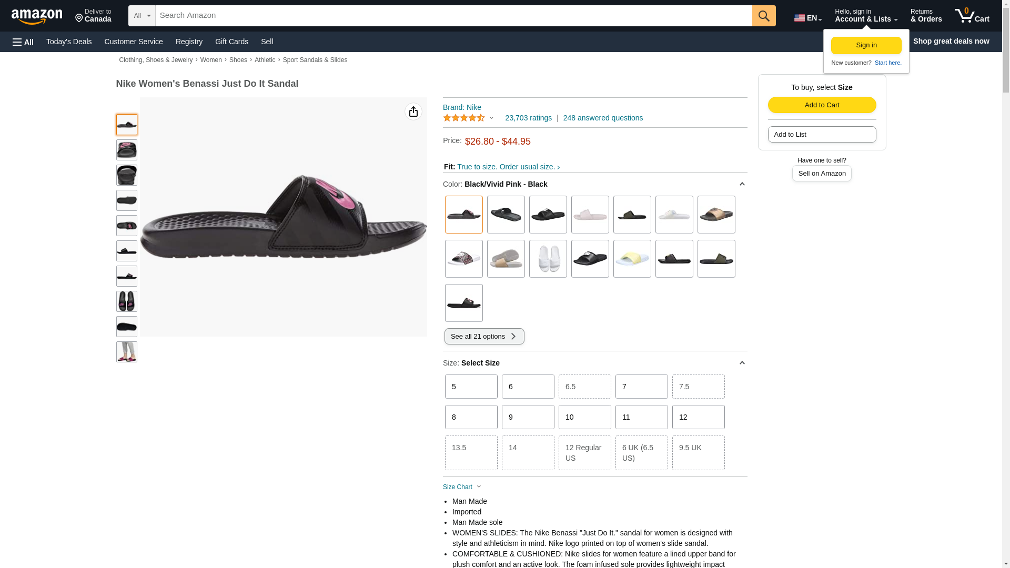Screen dimensions: 1010x568
Task: Select size 8
Action: tap(471, 417)
